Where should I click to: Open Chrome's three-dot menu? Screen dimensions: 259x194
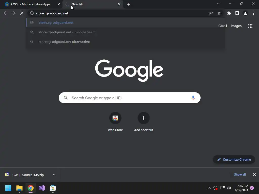(253, 13)
